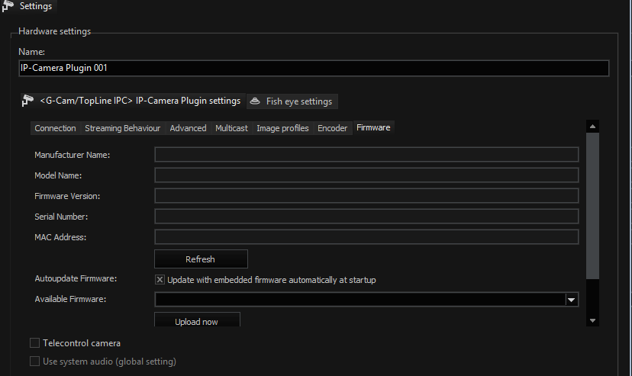Click the scrollbar up arrow

point(592,127)
